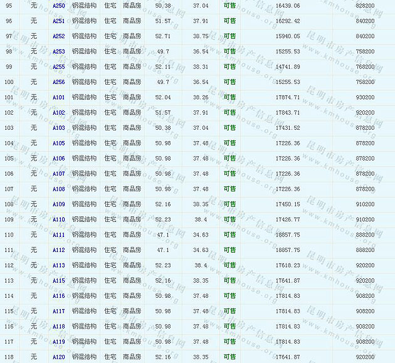Click the A251 room number link

[x=58, y=21]
